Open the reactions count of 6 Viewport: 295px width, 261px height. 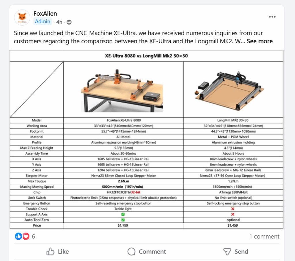point(33,236)
